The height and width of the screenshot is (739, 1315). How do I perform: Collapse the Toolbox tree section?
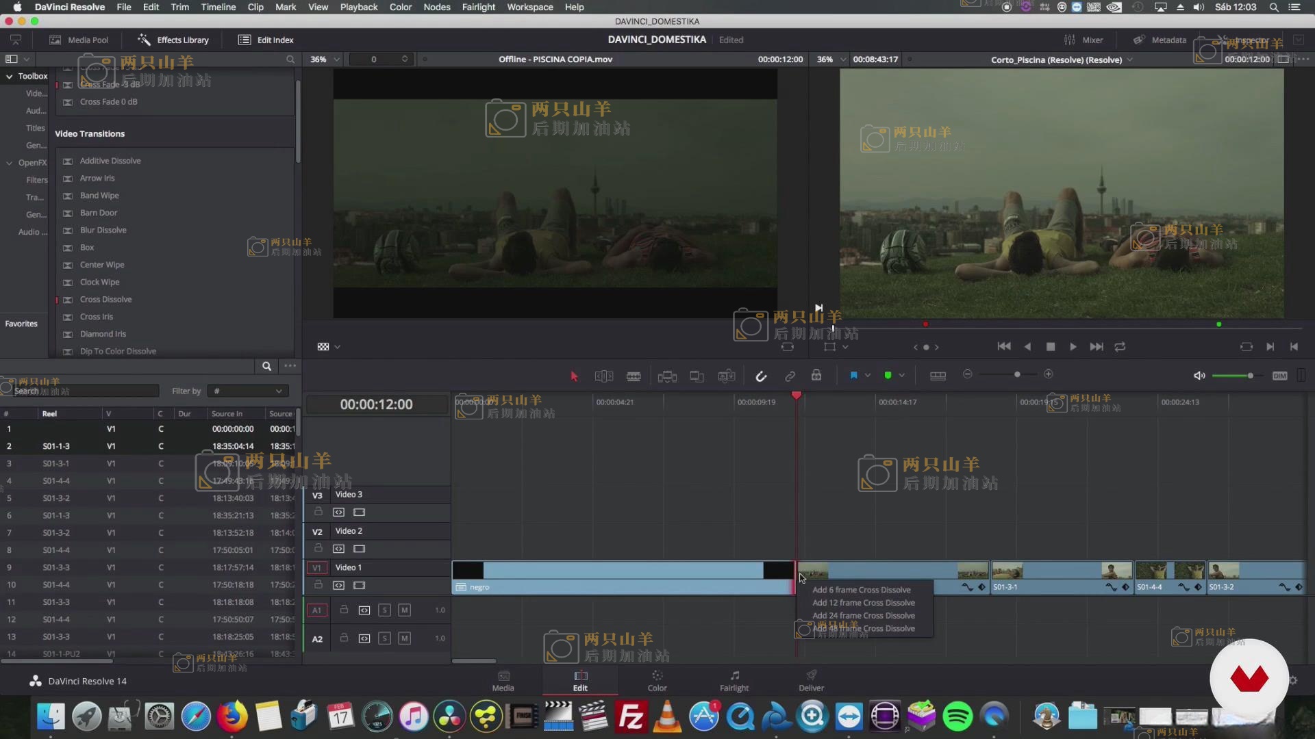9,77
